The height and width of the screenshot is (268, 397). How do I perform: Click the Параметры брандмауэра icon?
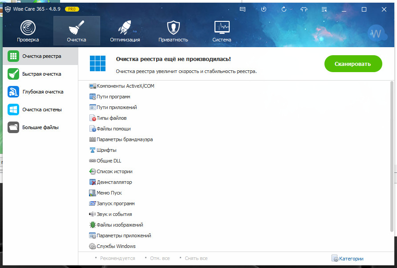[x=93, y=139]
